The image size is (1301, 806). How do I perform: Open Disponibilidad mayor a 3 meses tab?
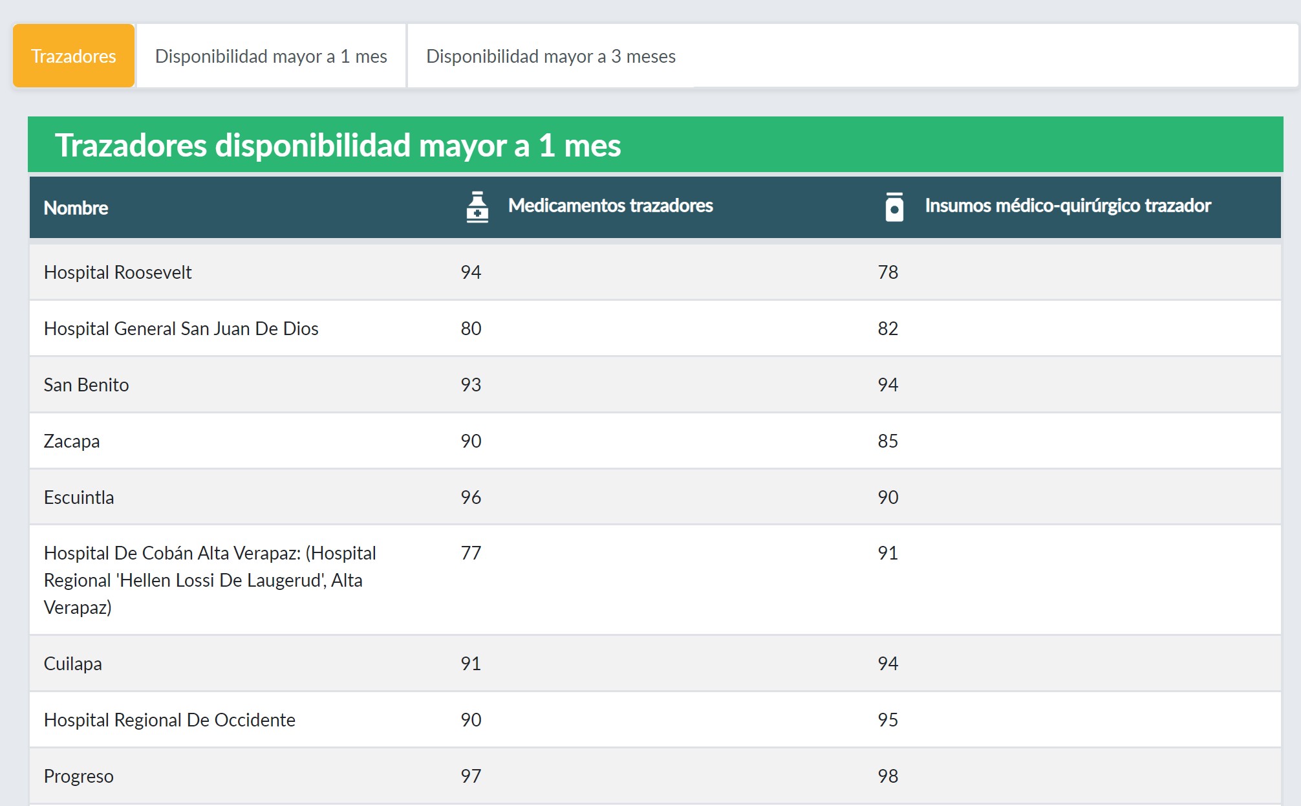[x=551, y=56]
